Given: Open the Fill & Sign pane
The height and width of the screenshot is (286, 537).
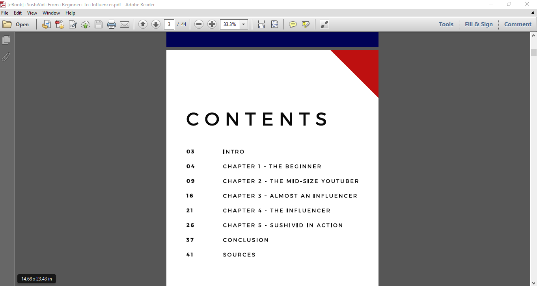Looking at the screenshot, I should pos(479,24).
